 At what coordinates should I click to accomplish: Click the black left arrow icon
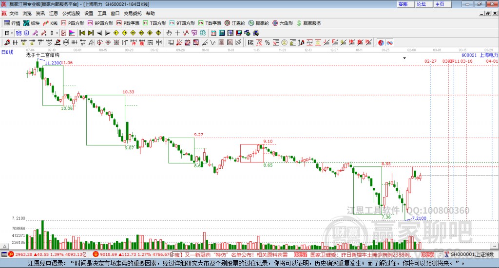[99, 33]
